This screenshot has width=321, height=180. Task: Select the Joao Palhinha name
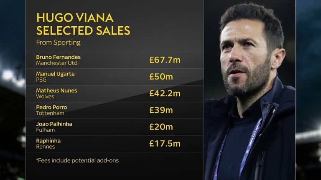pos(54,124)
